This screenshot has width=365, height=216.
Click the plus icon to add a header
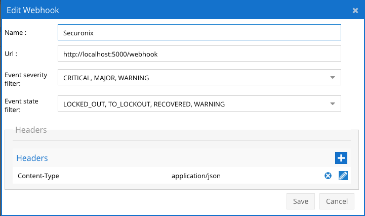coord(341,158)
